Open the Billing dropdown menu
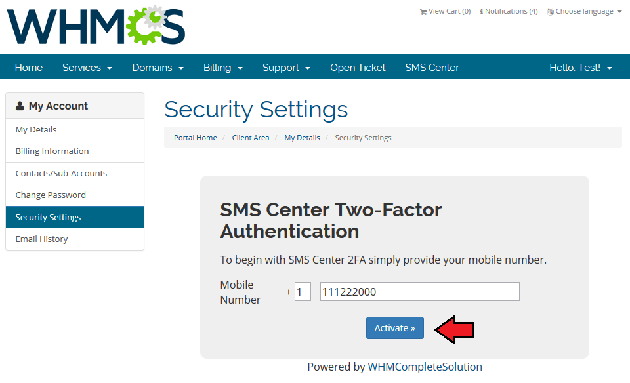Viewport: 630px width, 383px height. click(x=222, y=67)
